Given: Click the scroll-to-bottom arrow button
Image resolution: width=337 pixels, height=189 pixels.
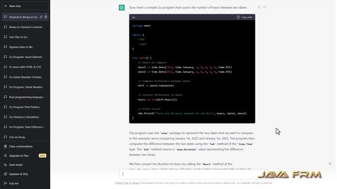Looking at the screenshot, I should (330, 163).
